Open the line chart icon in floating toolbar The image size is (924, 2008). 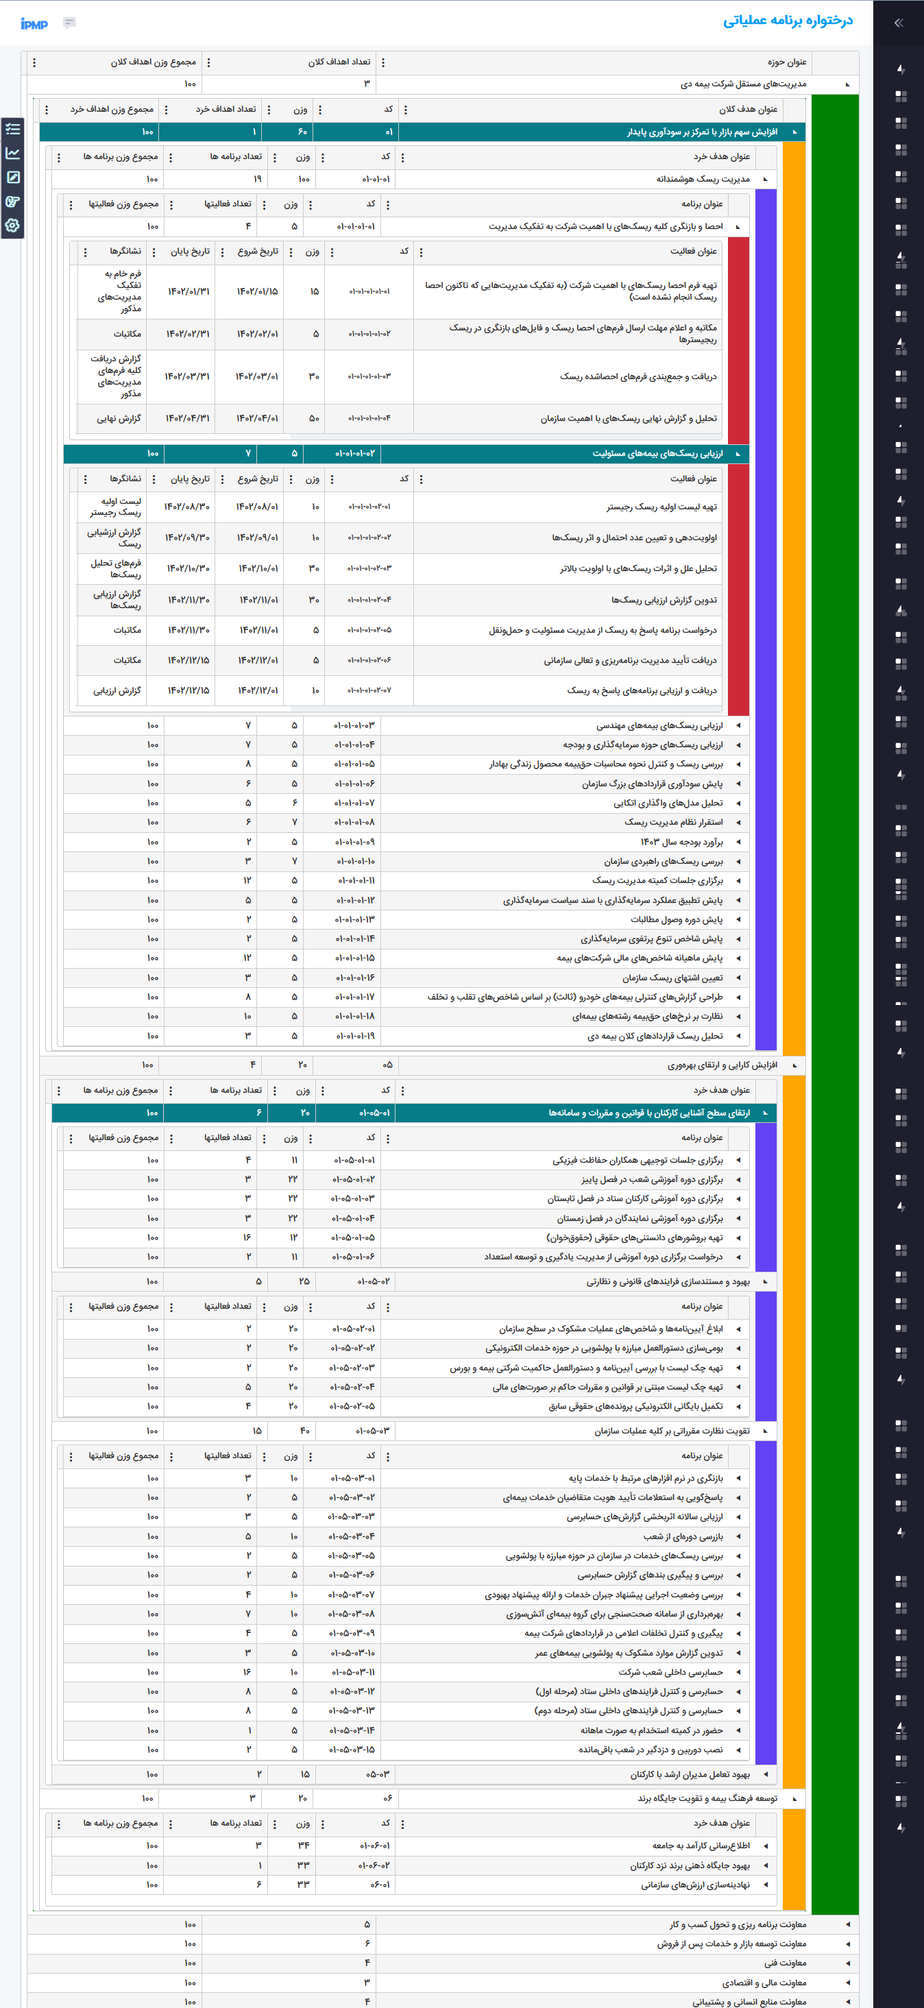coord(12,154)
